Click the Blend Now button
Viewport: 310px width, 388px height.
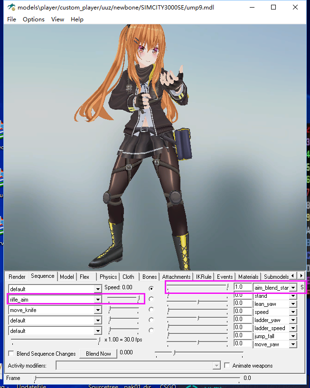[x=98, y=354]
